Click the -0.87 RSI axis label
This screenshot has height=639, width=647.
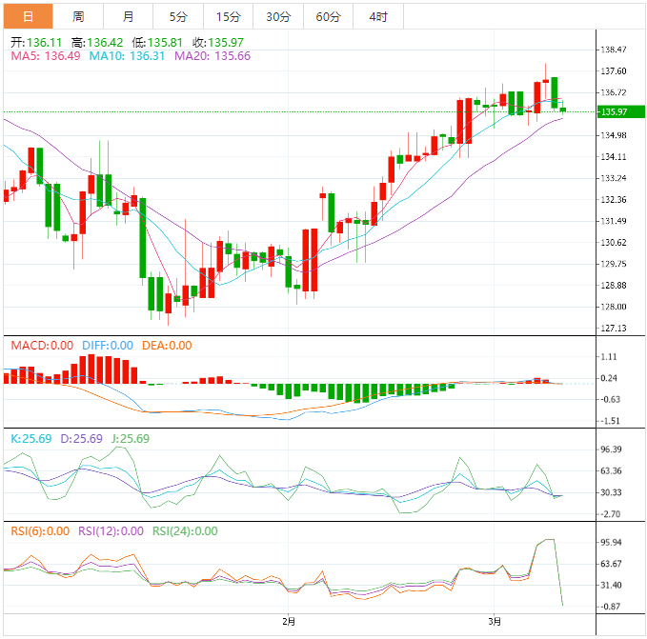[610, 607]
